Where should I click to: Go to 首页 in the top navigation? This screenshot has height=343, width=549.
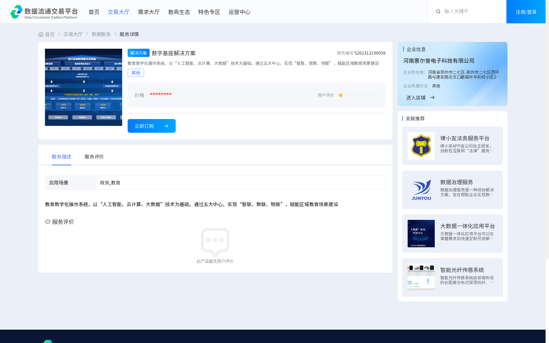pos(94,12)
